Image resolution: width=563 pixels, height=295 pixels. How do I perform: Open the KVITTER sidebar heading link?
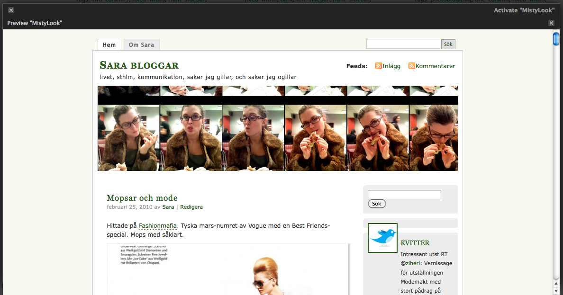[415, 243]
